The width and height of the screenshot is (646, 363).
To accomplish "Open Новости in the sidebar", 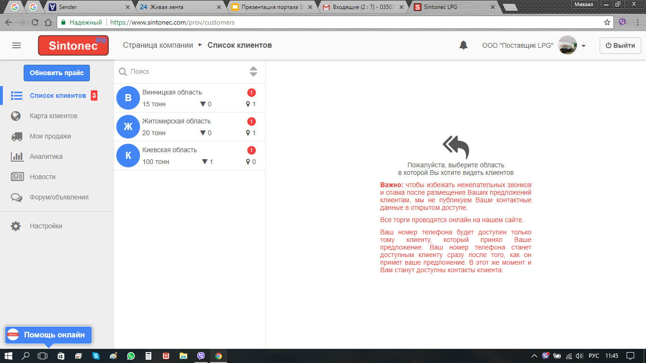I will coord(43,177).
